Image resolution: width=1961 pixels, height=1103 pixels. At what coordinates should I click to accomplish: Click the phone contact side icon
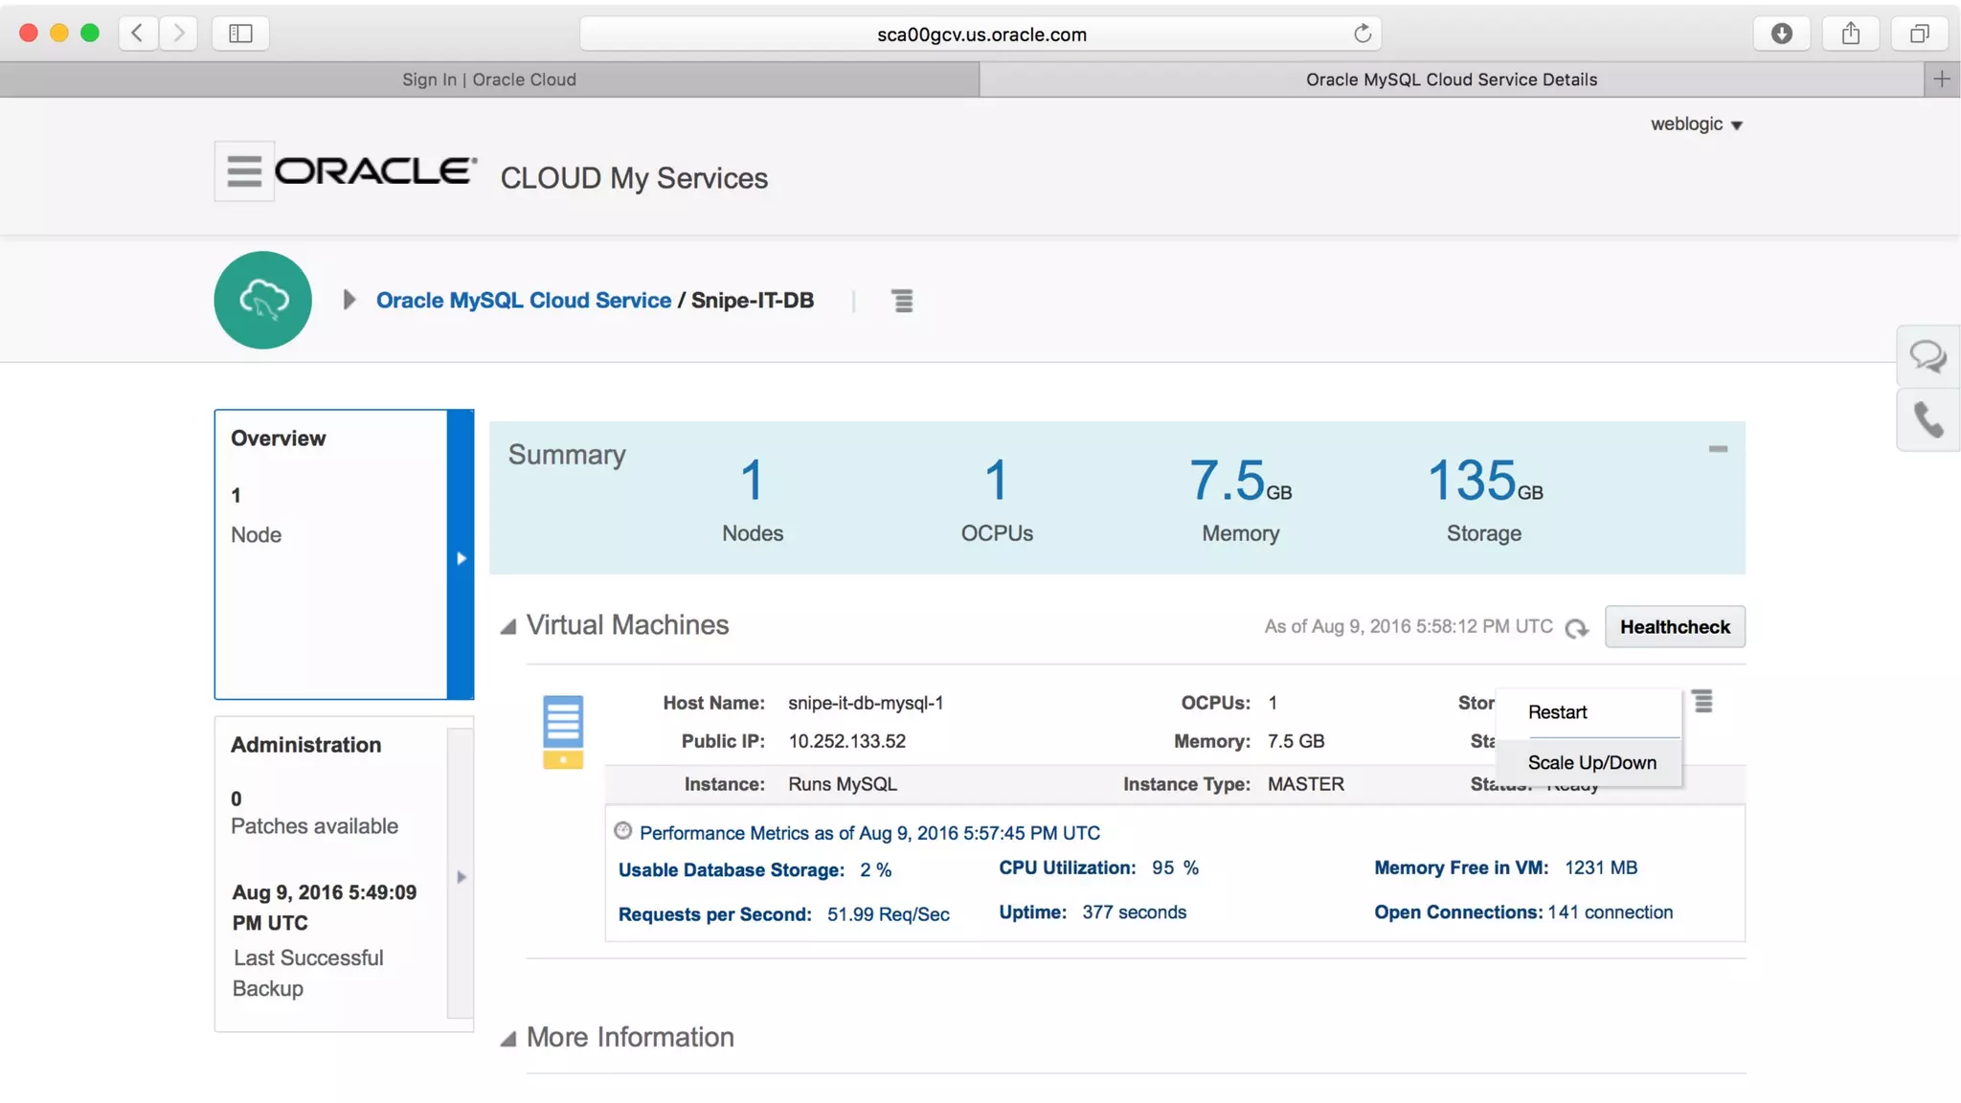[x=1927, y=419]
